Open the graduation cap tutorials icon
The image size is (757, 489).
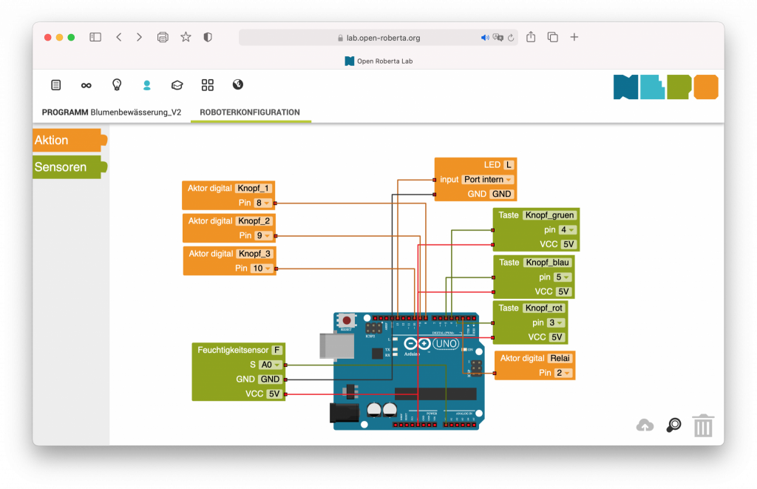point(177,85)
